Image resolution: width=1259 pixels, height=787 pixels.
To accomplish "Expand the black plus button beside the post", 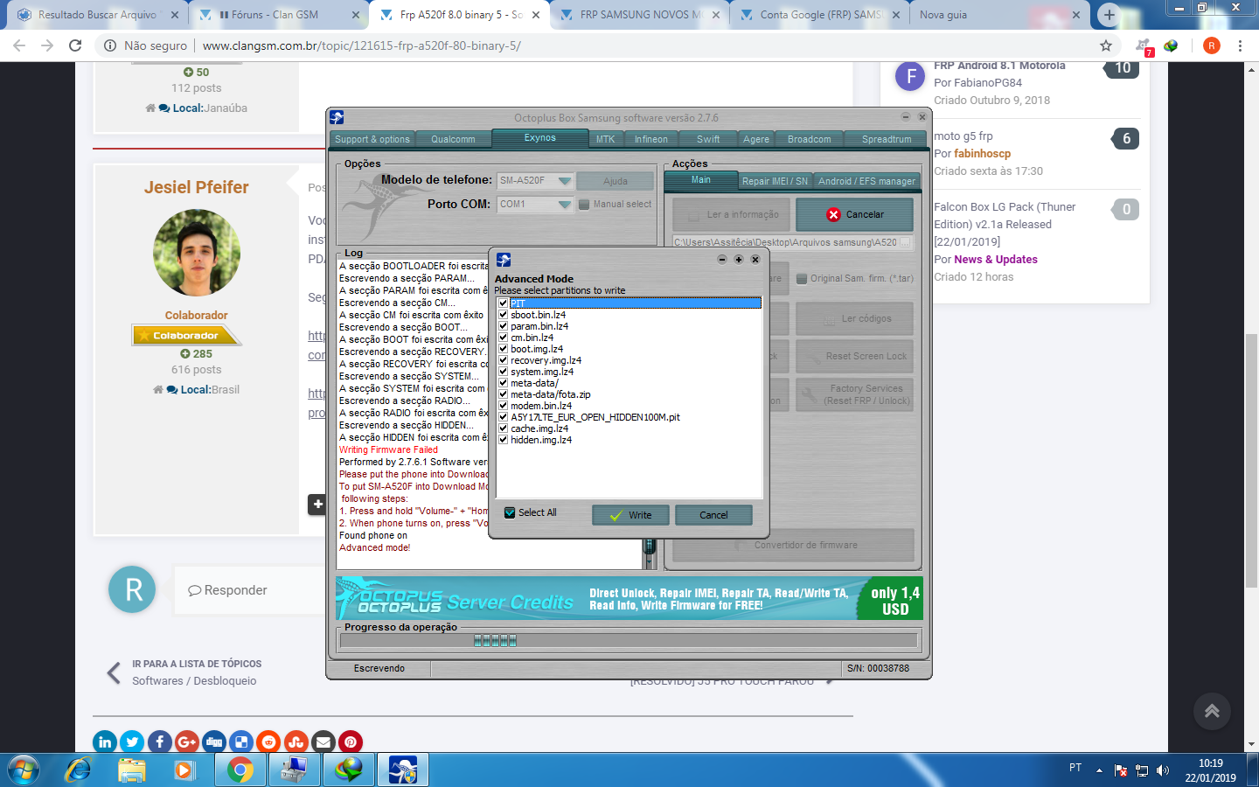I will point(317,505).
